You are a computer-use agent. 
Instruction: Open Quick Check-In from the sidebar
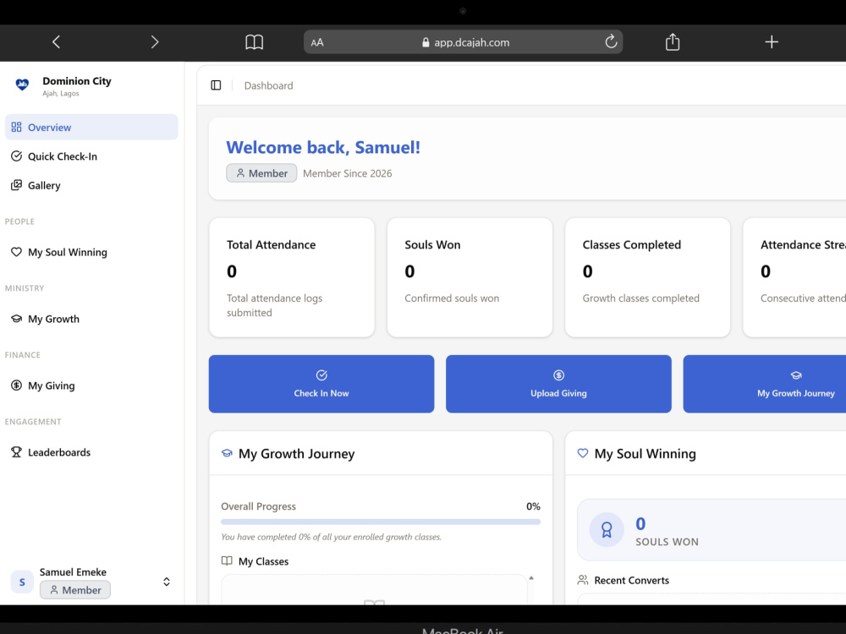91,156
